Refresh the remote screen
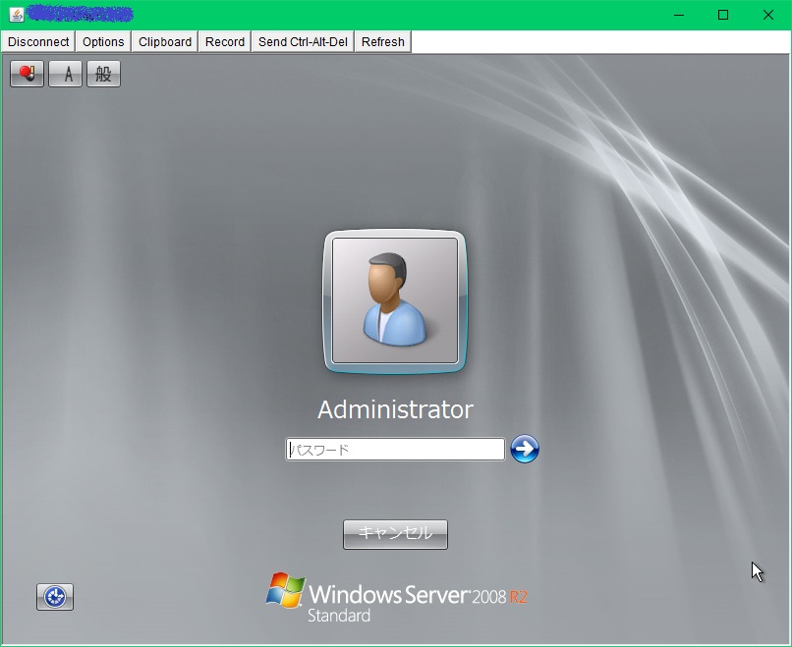Screen dimensions: 792x647 pyautogui.click(x=383, y=41)
